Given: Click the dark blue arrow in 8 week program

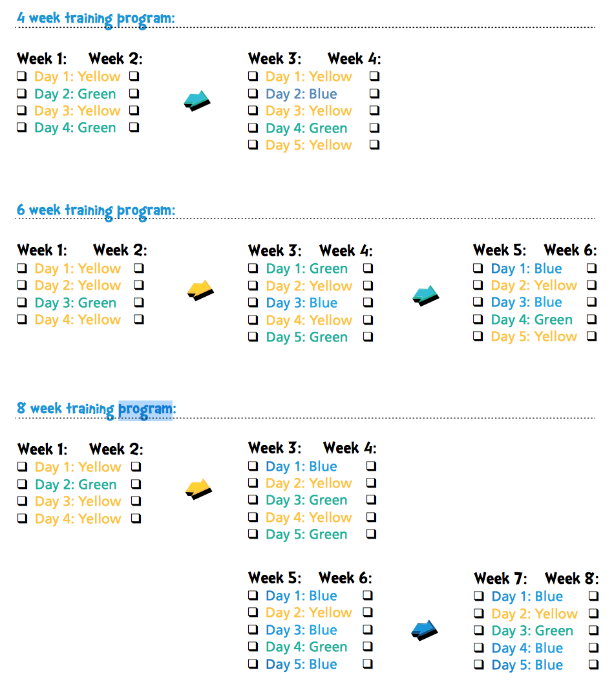Looking at the screenshot, I should coord(424,630).
